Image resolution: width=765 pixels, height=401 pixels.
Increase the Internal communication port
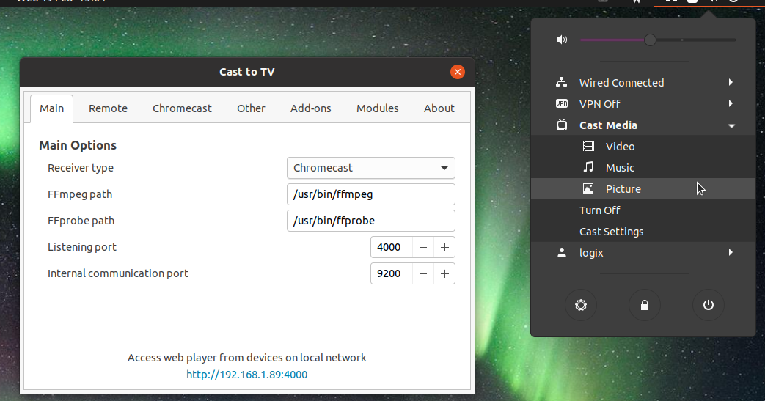coord(444,273)
